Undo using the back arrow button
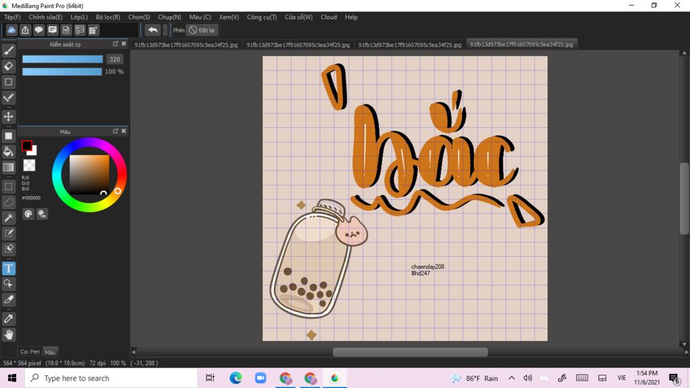This screenshot has height=388, width=690. [153, 30]
